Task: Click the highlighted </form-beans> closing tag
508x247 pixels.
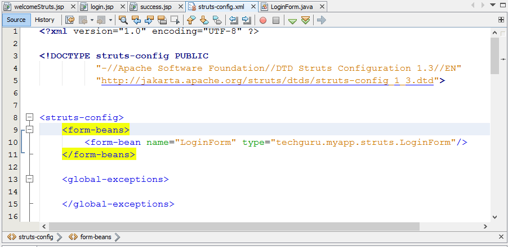Action: 99,155
